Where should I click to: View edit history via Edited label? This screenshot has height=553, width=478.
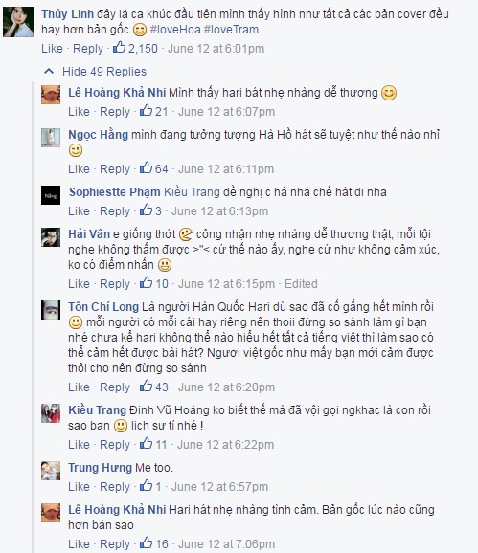pyautogui.click(x=301, y=283)
